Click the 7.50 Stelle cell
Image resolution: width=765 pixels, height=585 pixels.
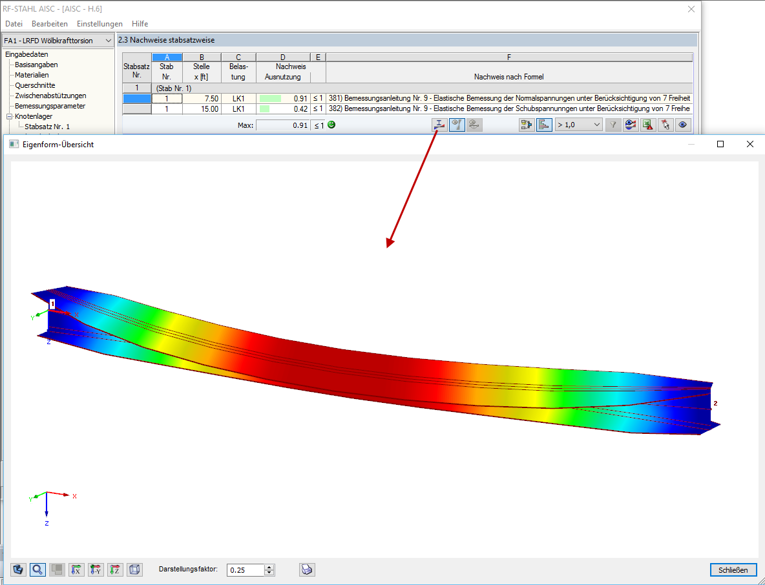[x=202, y=99]
